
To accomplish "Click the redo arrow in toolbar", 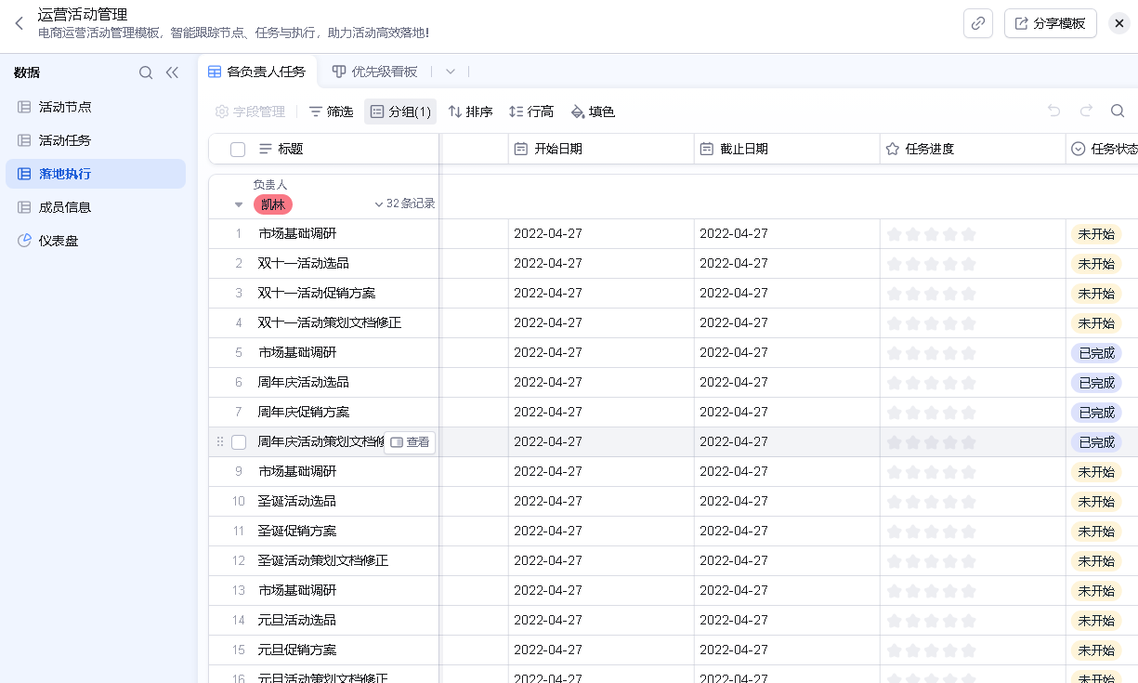I will [1086, 112].
